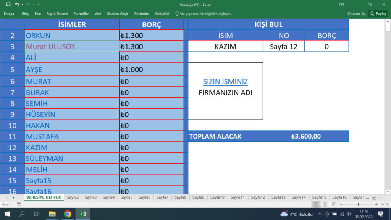Click the Undo arrow icon
The width and height of the screenshot is (391, 220).
[17, 4]
